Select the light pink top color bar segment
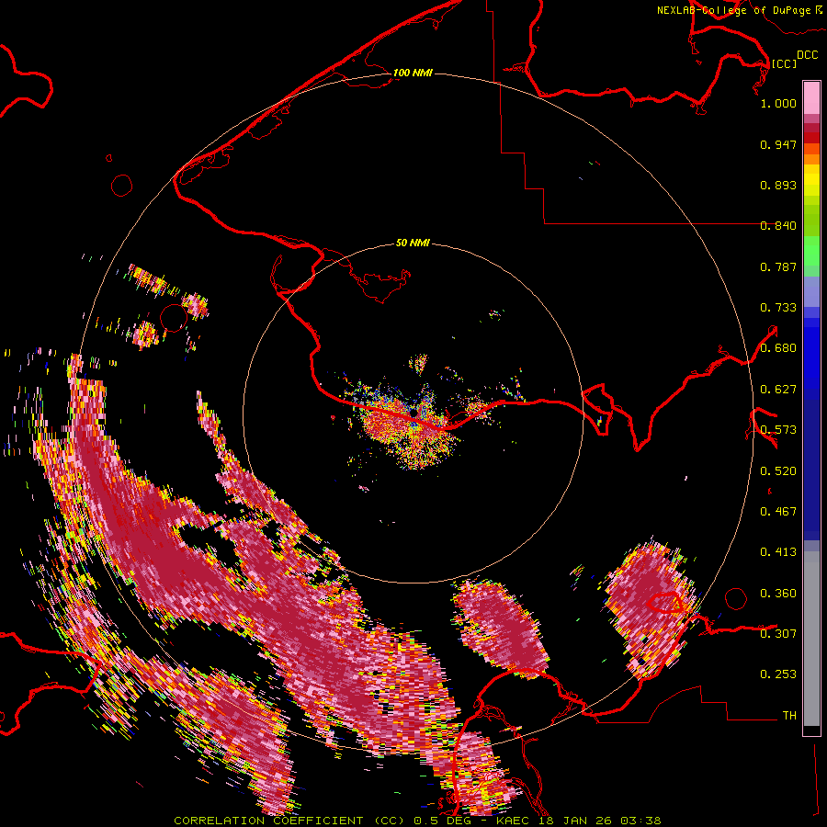 pos(811,97)
